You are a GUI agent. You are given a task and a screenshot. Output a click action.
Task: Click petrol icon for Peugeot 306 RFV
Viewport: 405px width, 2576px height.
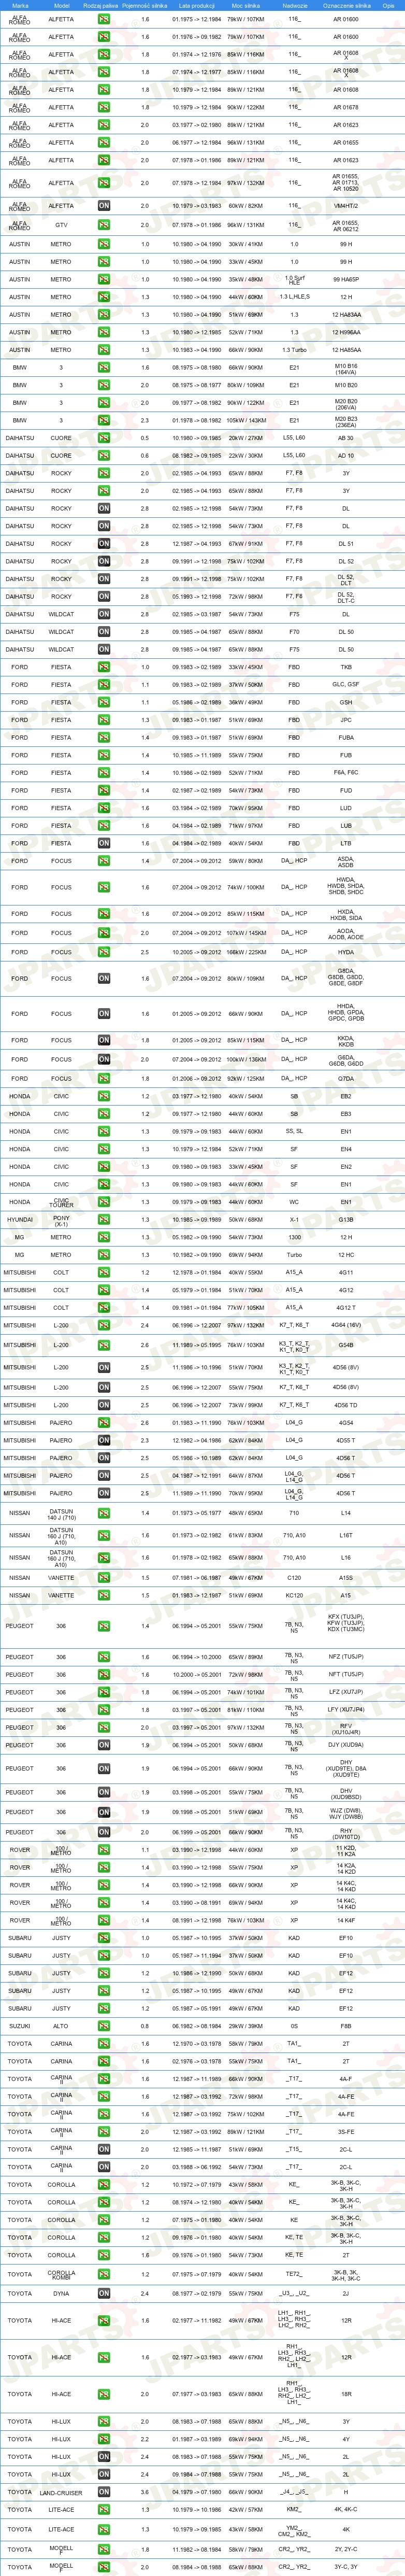[x=104, y=1727]
